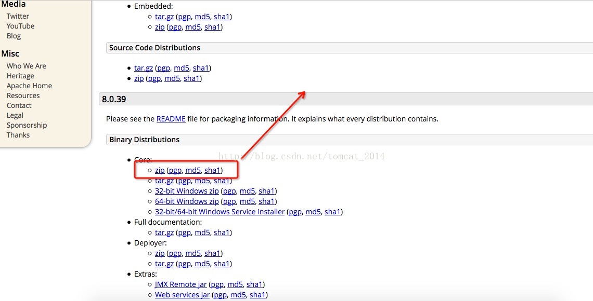Open the Apache Home link
593x301 pixels.
pyautogui.click(x=29, y=86)
